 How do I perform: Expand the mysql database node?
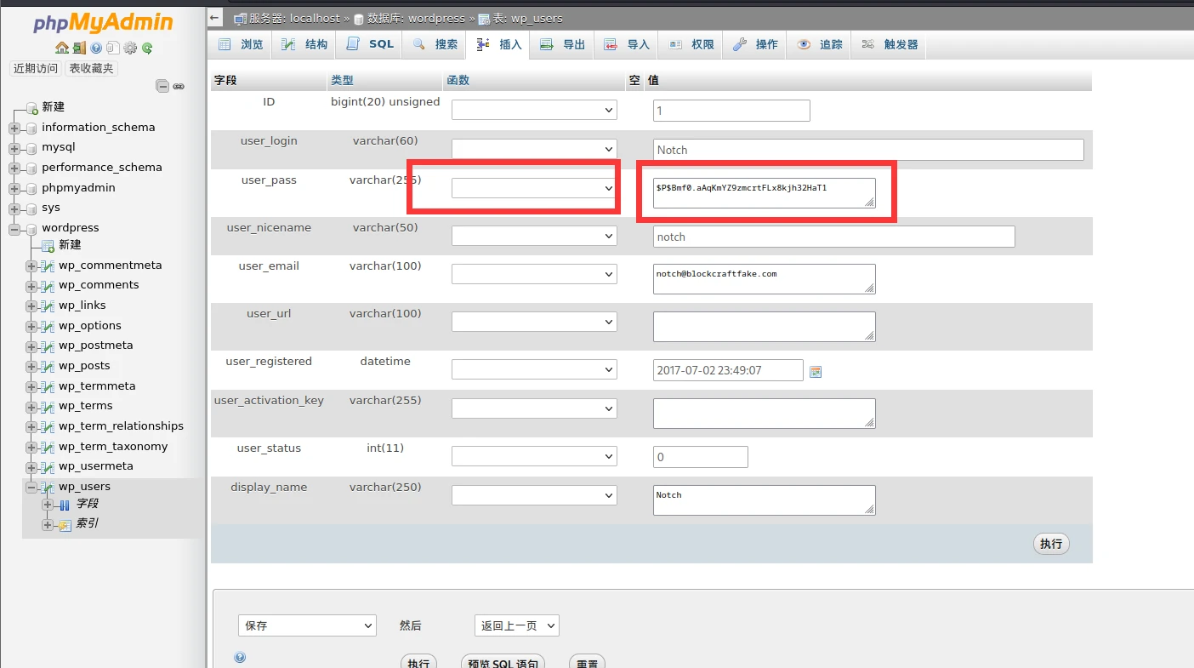pyautogui.click(x=14, y=148)
